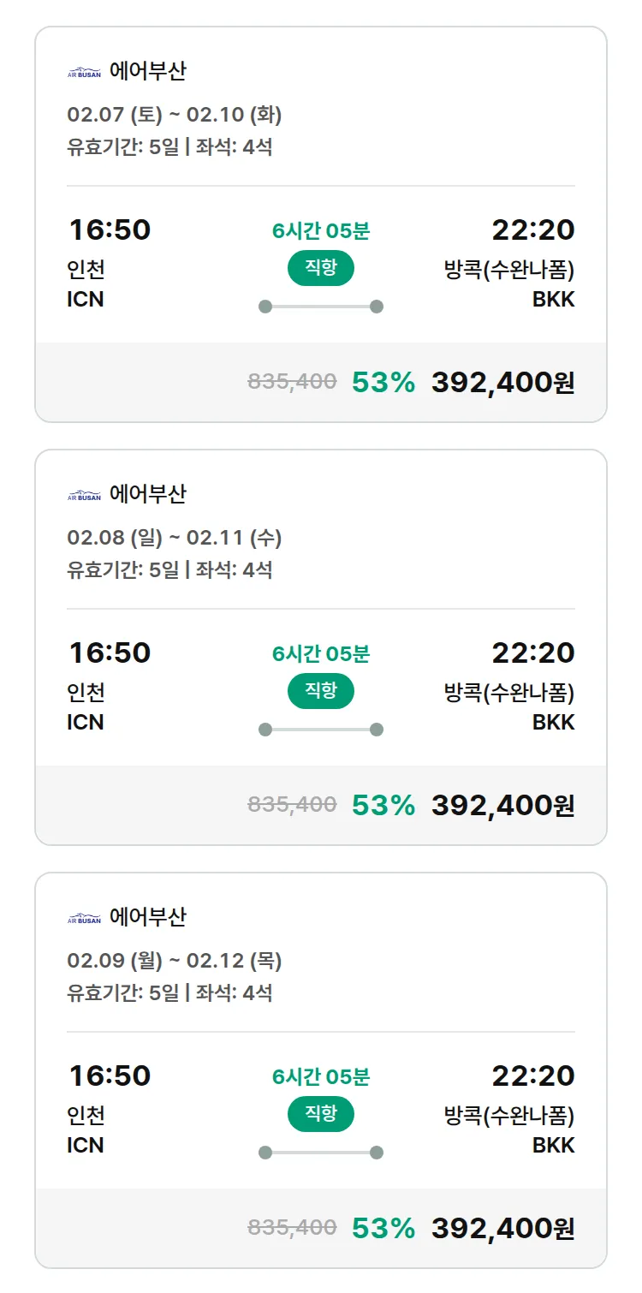Click 16:50 departure time on 02.08 flight

click(x=110, y=653)
